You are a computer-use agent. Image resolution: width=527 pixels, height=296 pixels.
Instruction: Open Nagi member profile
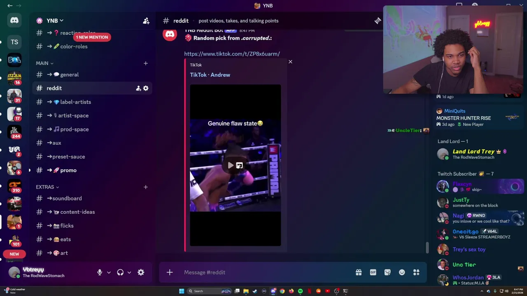[x=480, y=218]
